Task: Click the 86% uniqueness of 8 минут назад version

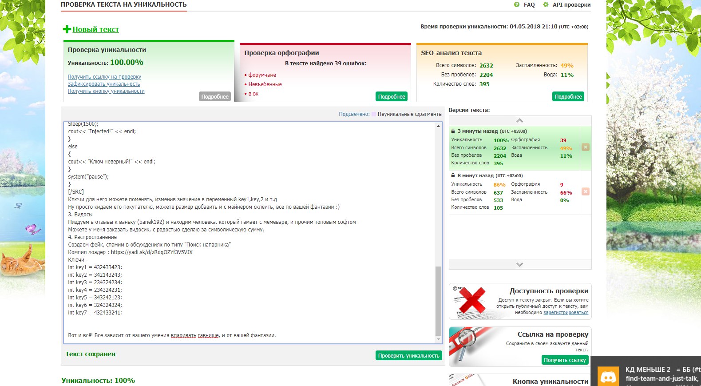Action: 499,185
